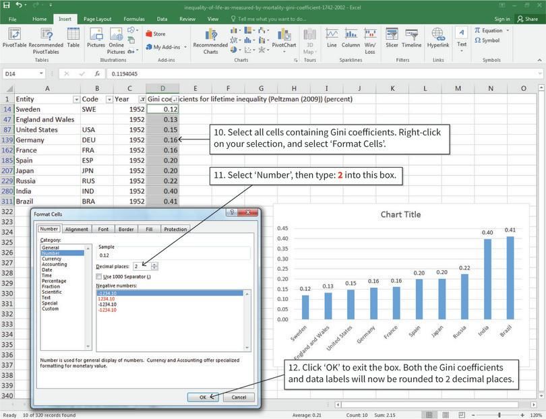Expand the My Add-ins dropdown
Viewport: 546px width, 419px height.
pyautogui.click(x=185, y=47)
